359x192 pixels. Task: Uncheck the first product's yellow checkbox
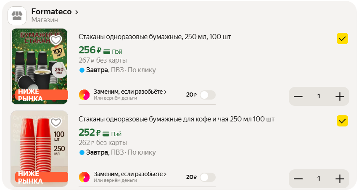click(x=342, y=39)
